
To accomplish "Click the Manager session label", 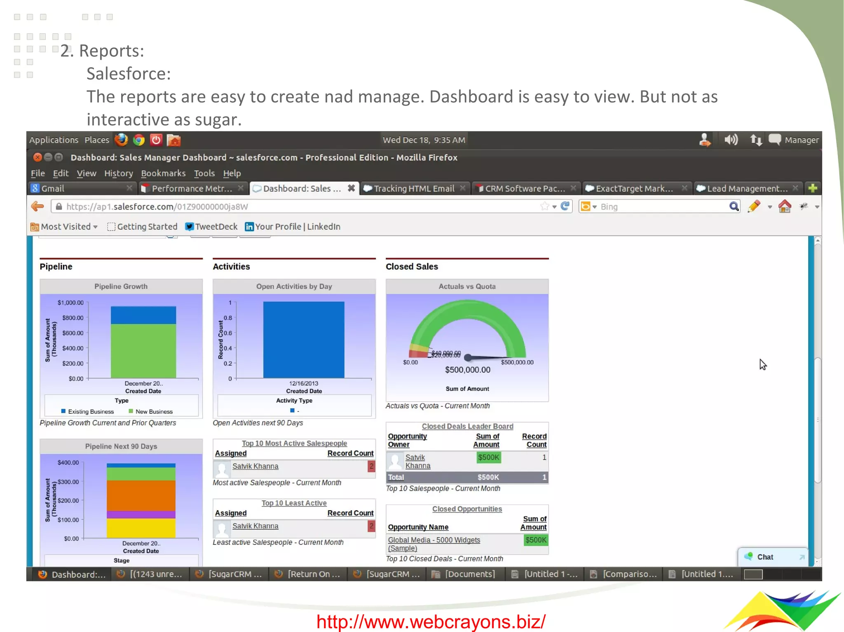I will [802, 140].
